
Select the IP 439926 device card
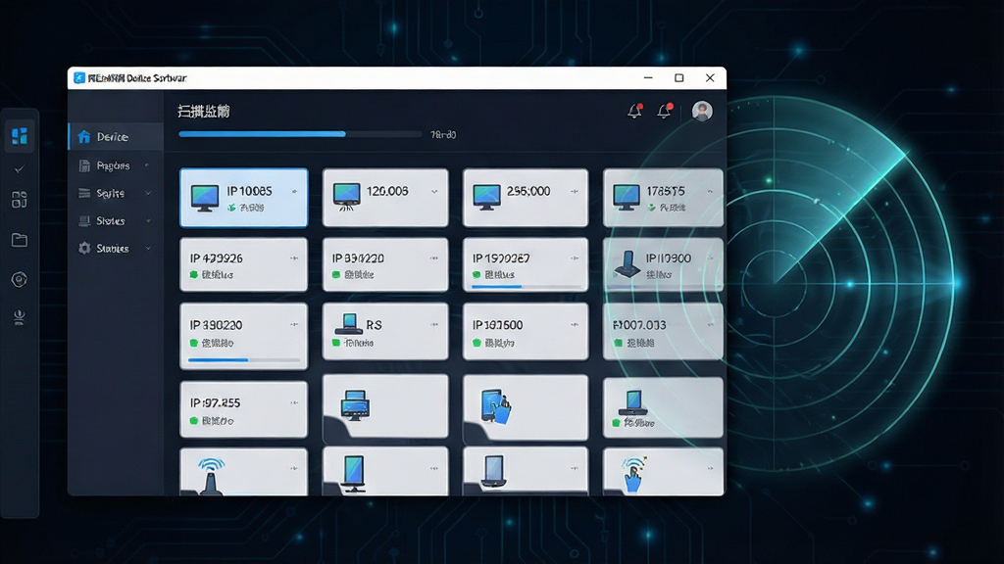[243, 264]
